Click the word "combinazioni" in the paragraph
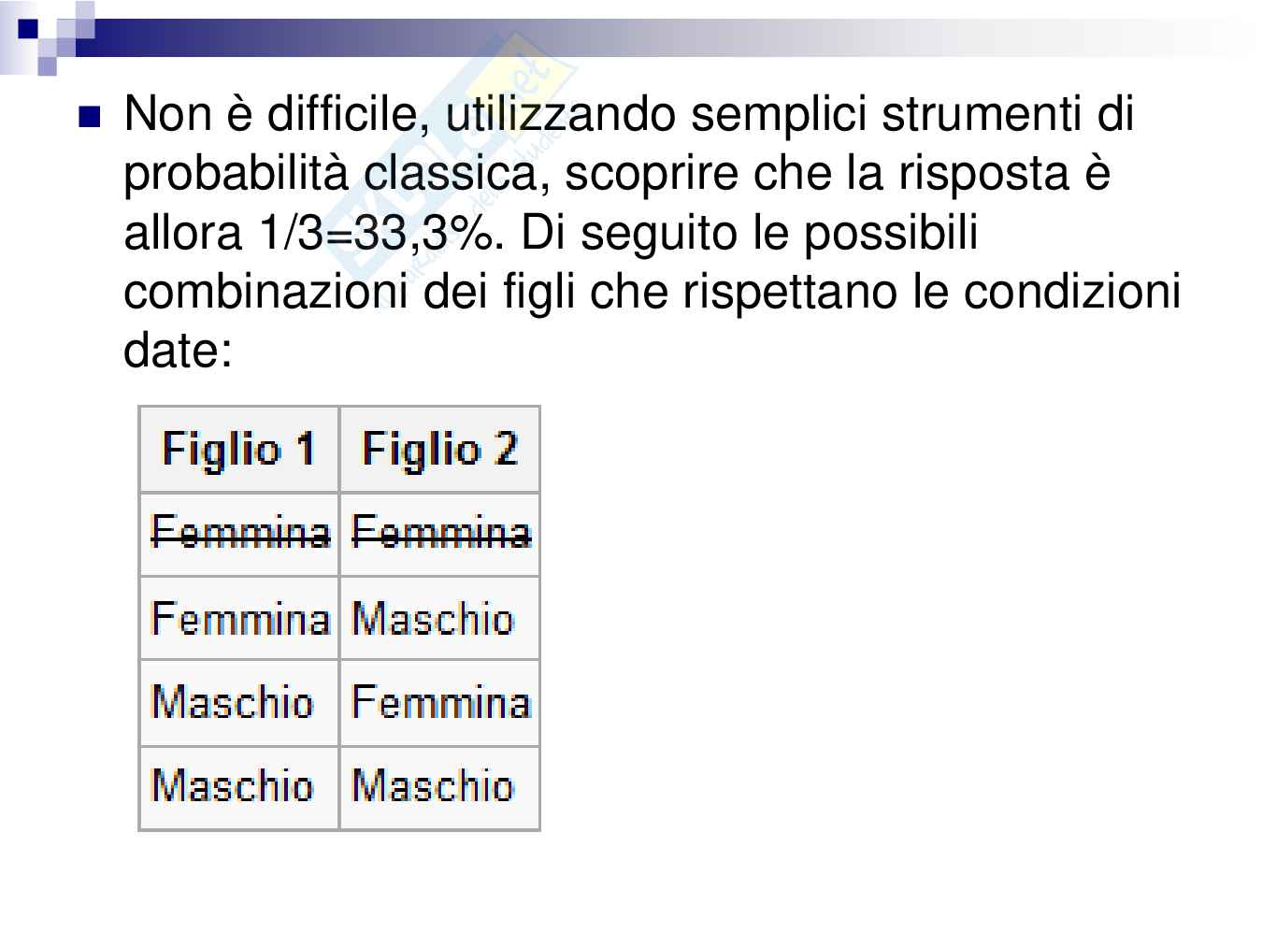1262x947 pixels. (x=265, y=292)
